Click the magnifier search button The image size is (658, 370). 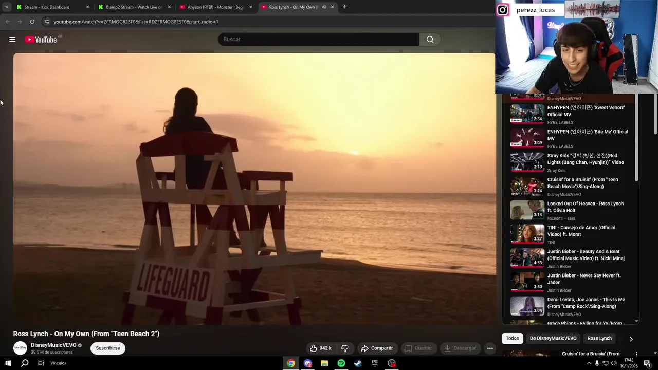[430, 40]
